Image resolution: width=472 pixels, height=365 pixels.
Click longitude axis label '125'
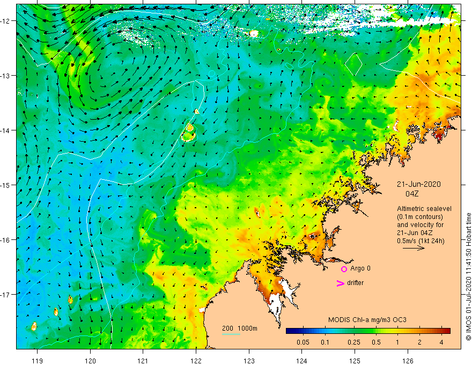coord(355,361)
